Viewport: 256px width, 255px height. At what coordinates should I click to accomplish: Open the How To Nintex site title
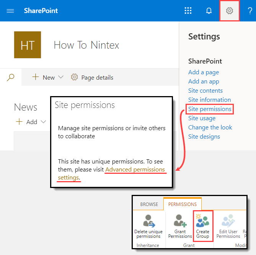click(86, 45)
